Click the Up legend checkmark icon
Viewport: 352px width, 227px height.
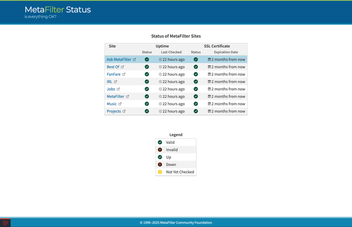click(160, 157)
